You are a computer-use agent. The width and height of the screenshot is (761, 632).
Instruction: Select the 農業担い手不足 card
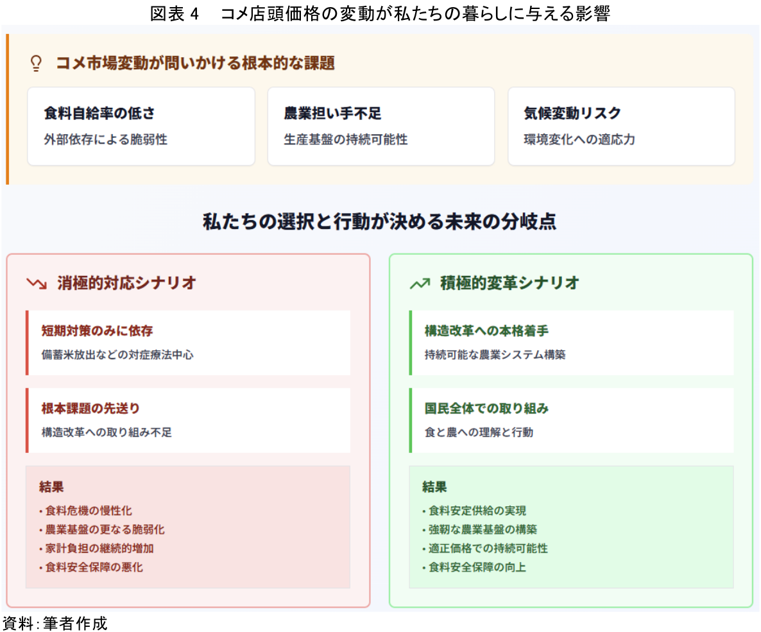(380, 126)
